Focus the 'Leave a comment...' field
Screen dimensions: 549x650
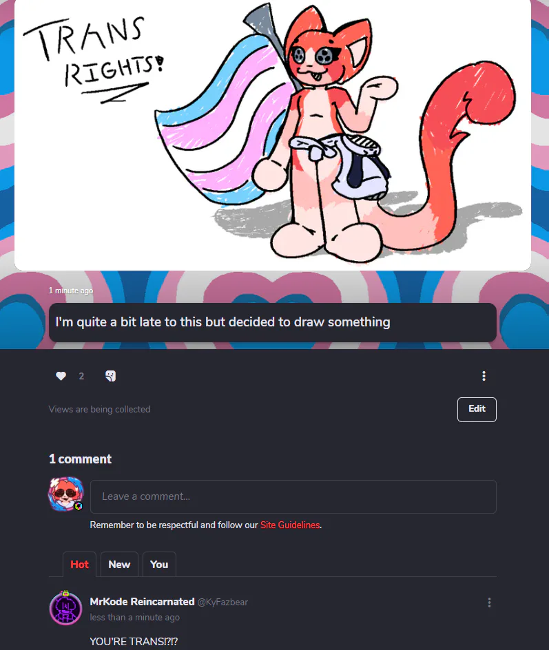coord(293,496)
